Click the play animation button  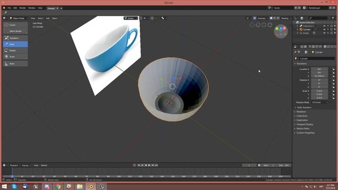click(x=149, y=165)
